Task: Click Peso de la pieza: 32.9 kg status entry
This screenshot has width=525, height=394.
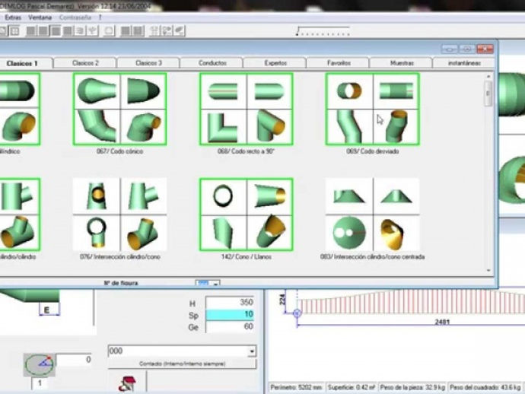Action: (x=412, y=387)
